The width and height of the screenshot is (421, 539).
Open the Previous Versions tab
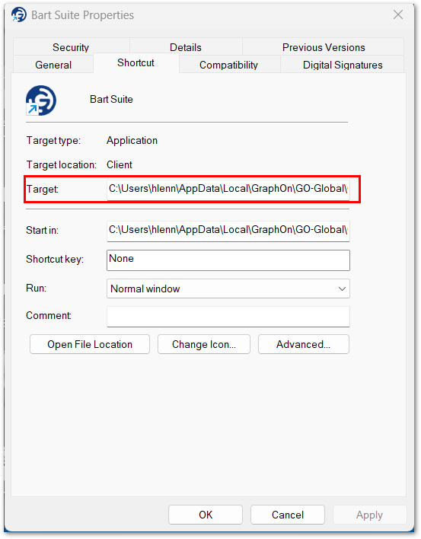(324, 47)
